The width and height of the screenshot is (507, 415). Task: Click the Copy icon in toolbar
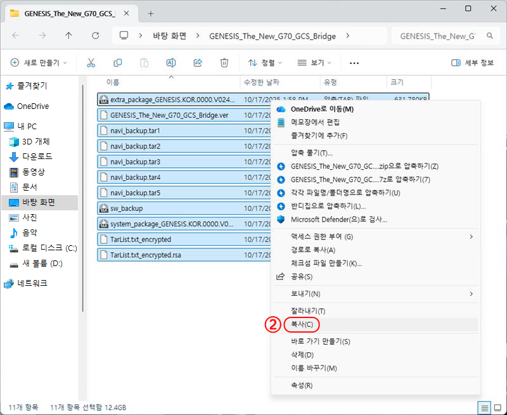[117, 63]
